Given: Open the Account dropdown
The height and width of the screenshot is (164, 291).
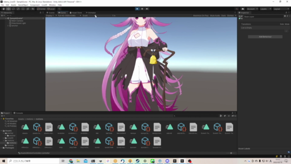Looking at the screenshot, I should point(252,9).
